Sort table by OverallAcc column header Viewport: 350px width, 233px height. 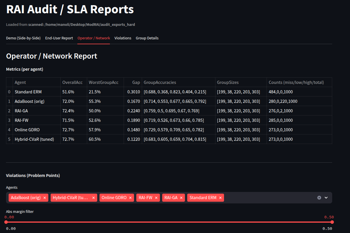(x=72, y=82)
